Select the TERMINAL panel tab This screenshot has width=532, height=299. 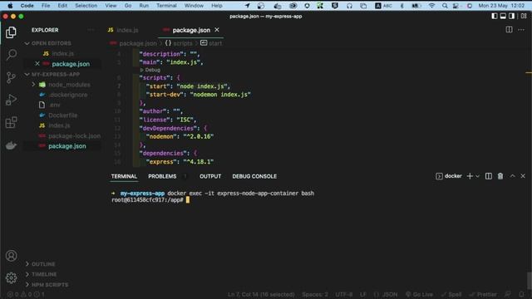[124, 176]
